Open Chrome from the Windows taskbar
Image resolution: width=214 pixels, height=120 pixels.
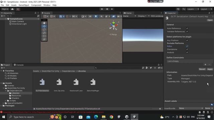(x=111, y=117)
